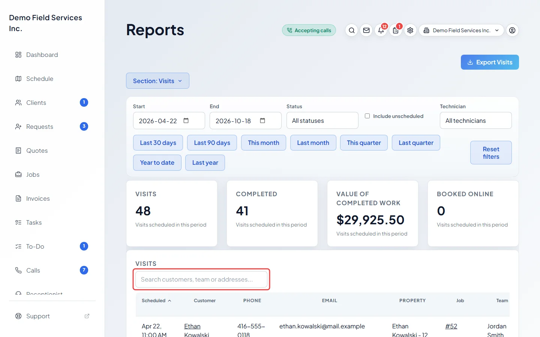Click the email ethan.kowalski@mail.example
Viewport: 540px width, 337px height.
coord(322,326)
